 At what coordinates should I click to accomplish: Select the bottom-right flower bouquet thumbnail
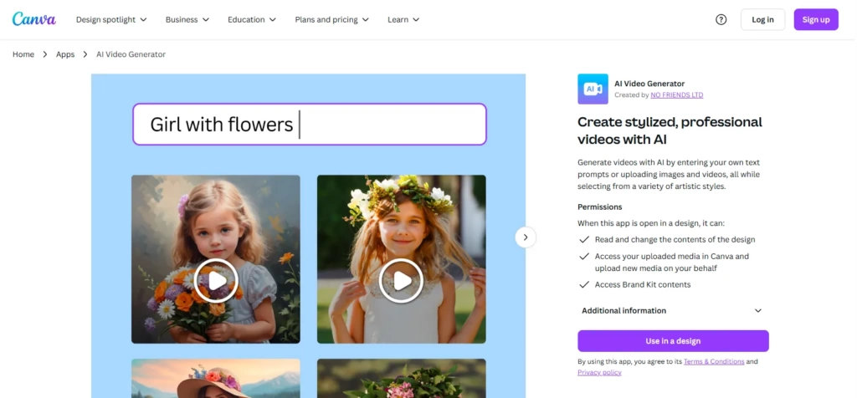coord(401,378)
